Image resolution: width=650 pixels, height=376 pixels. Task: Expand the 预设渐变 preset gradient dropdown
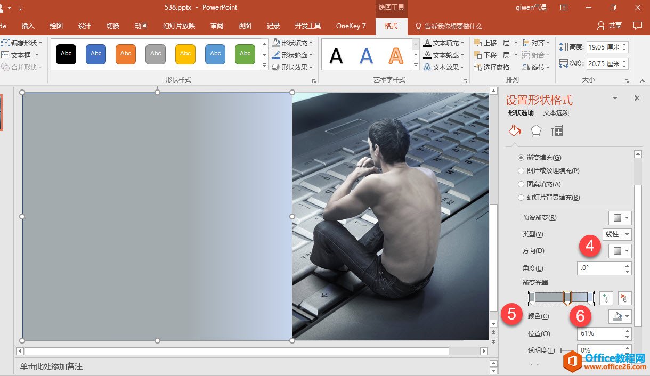[x=620, y=218]
